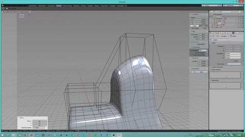
Task: Add a new shape key with plus button
Action: 242,83
